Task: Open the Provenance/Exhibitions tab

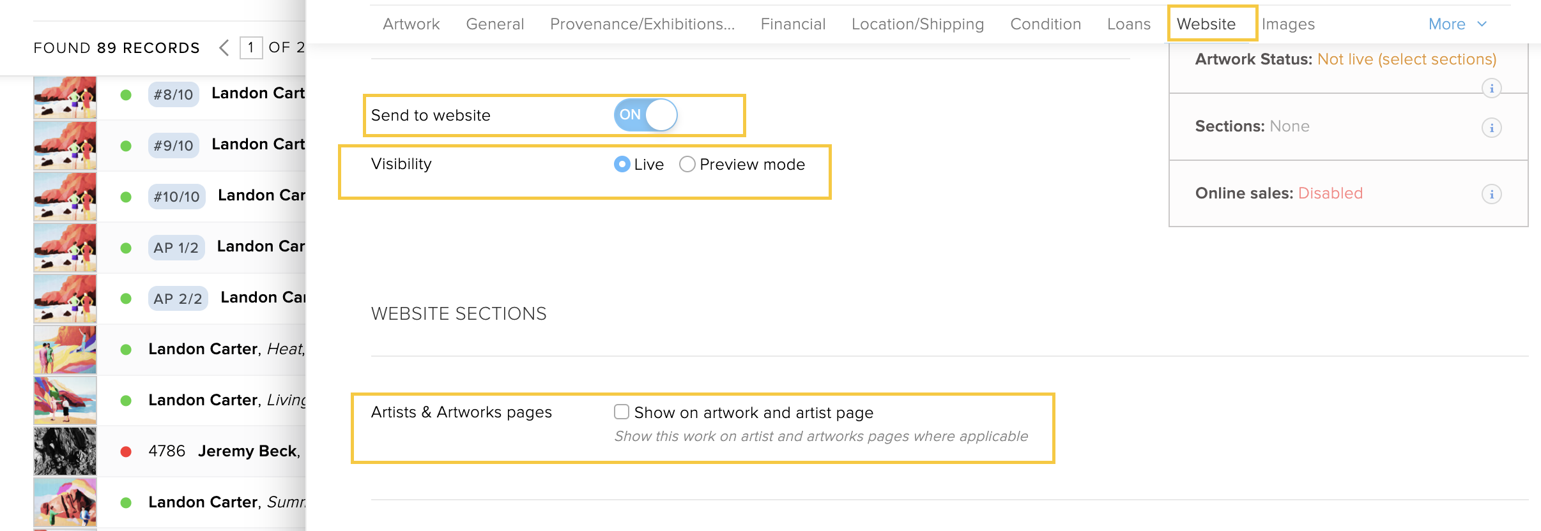Action: point(642,24)
